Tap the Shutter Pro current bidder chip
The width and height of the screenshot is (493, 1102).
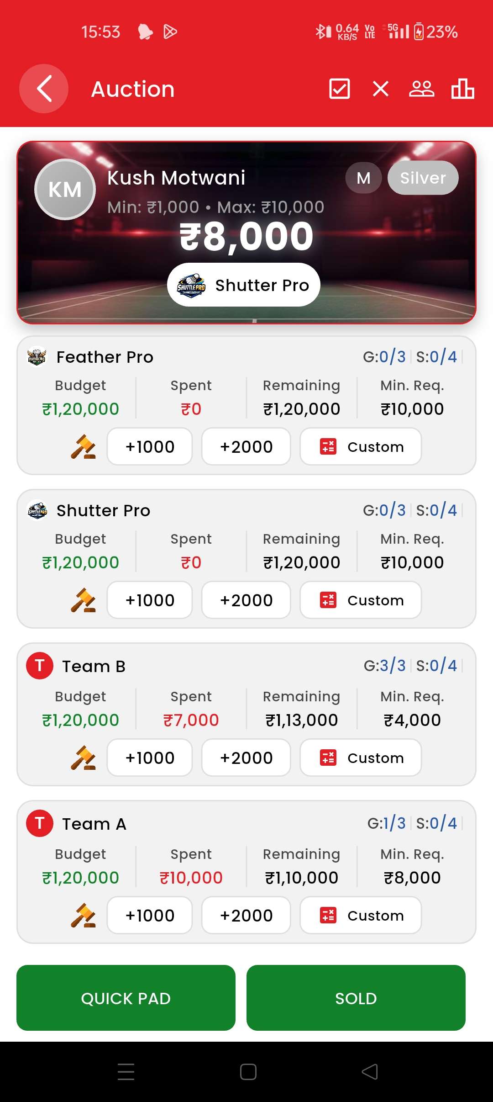(244, 285)
